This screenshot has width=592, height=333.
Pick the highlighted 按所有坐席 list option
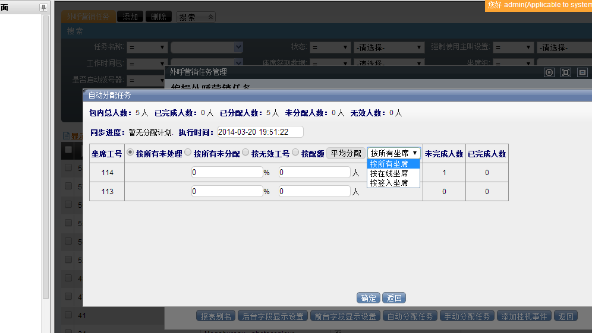pos(389,164)
